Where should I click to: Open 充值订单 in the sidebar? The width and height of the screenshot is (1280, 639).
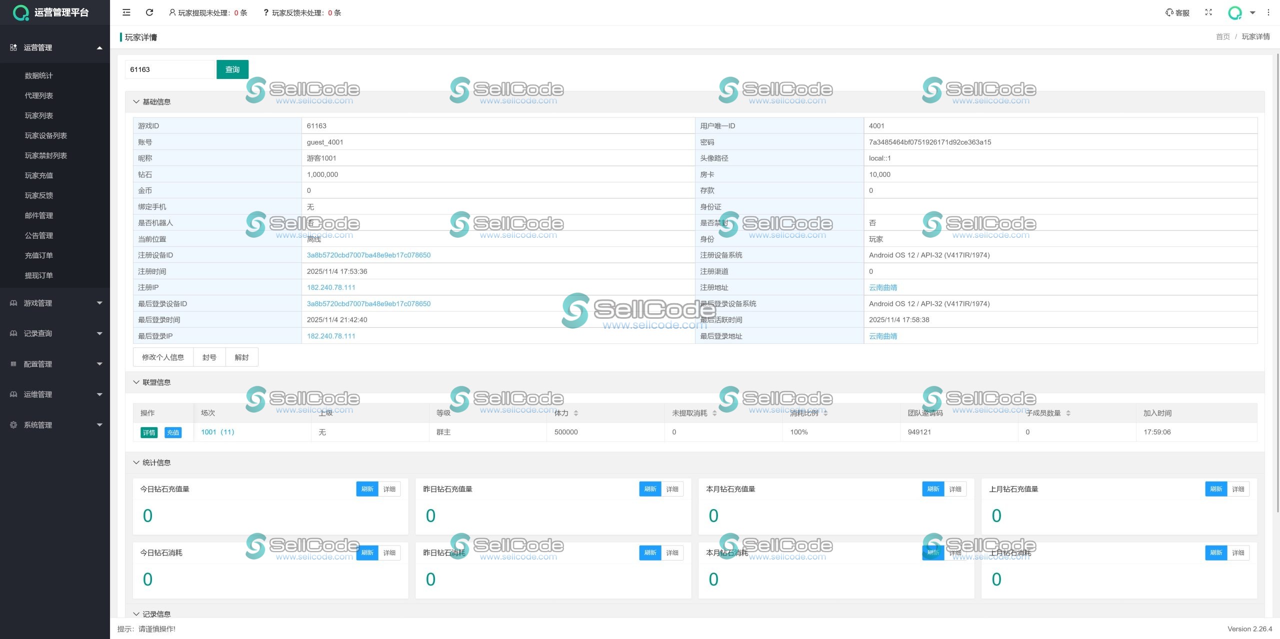[39, 255]
